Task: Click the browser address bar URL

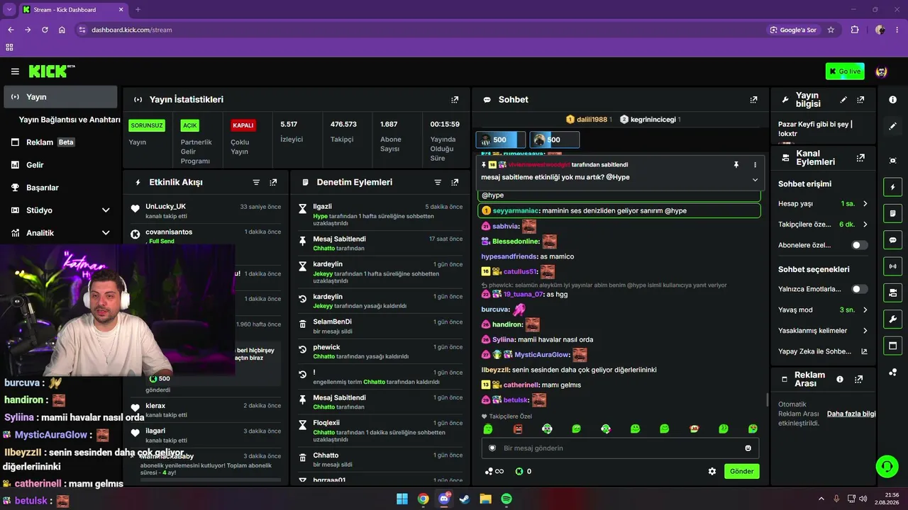Action: point(132,30)
